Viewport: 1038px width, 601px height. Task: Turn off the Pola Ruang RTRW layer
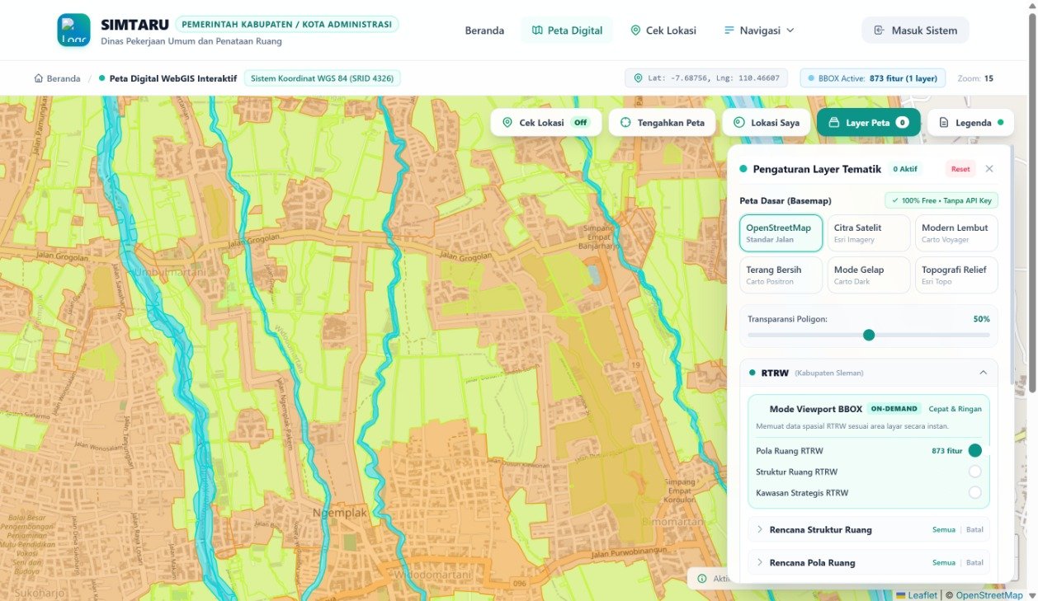975,450
